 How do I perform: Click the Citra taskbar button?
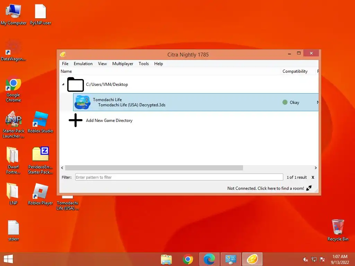tap(252, 259)
